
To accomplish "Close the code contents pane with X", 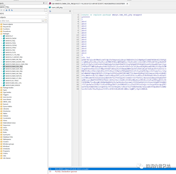I will pos(70,11).
